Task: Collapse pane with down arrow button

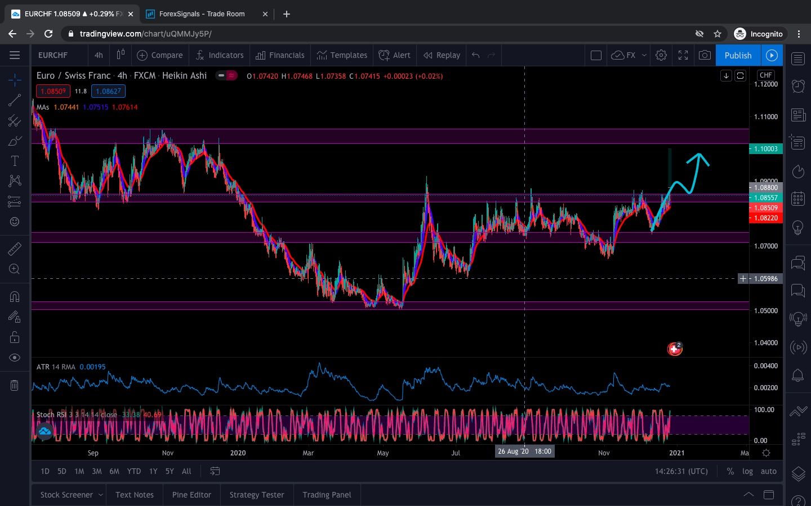Action: click(x=726, y=75)
